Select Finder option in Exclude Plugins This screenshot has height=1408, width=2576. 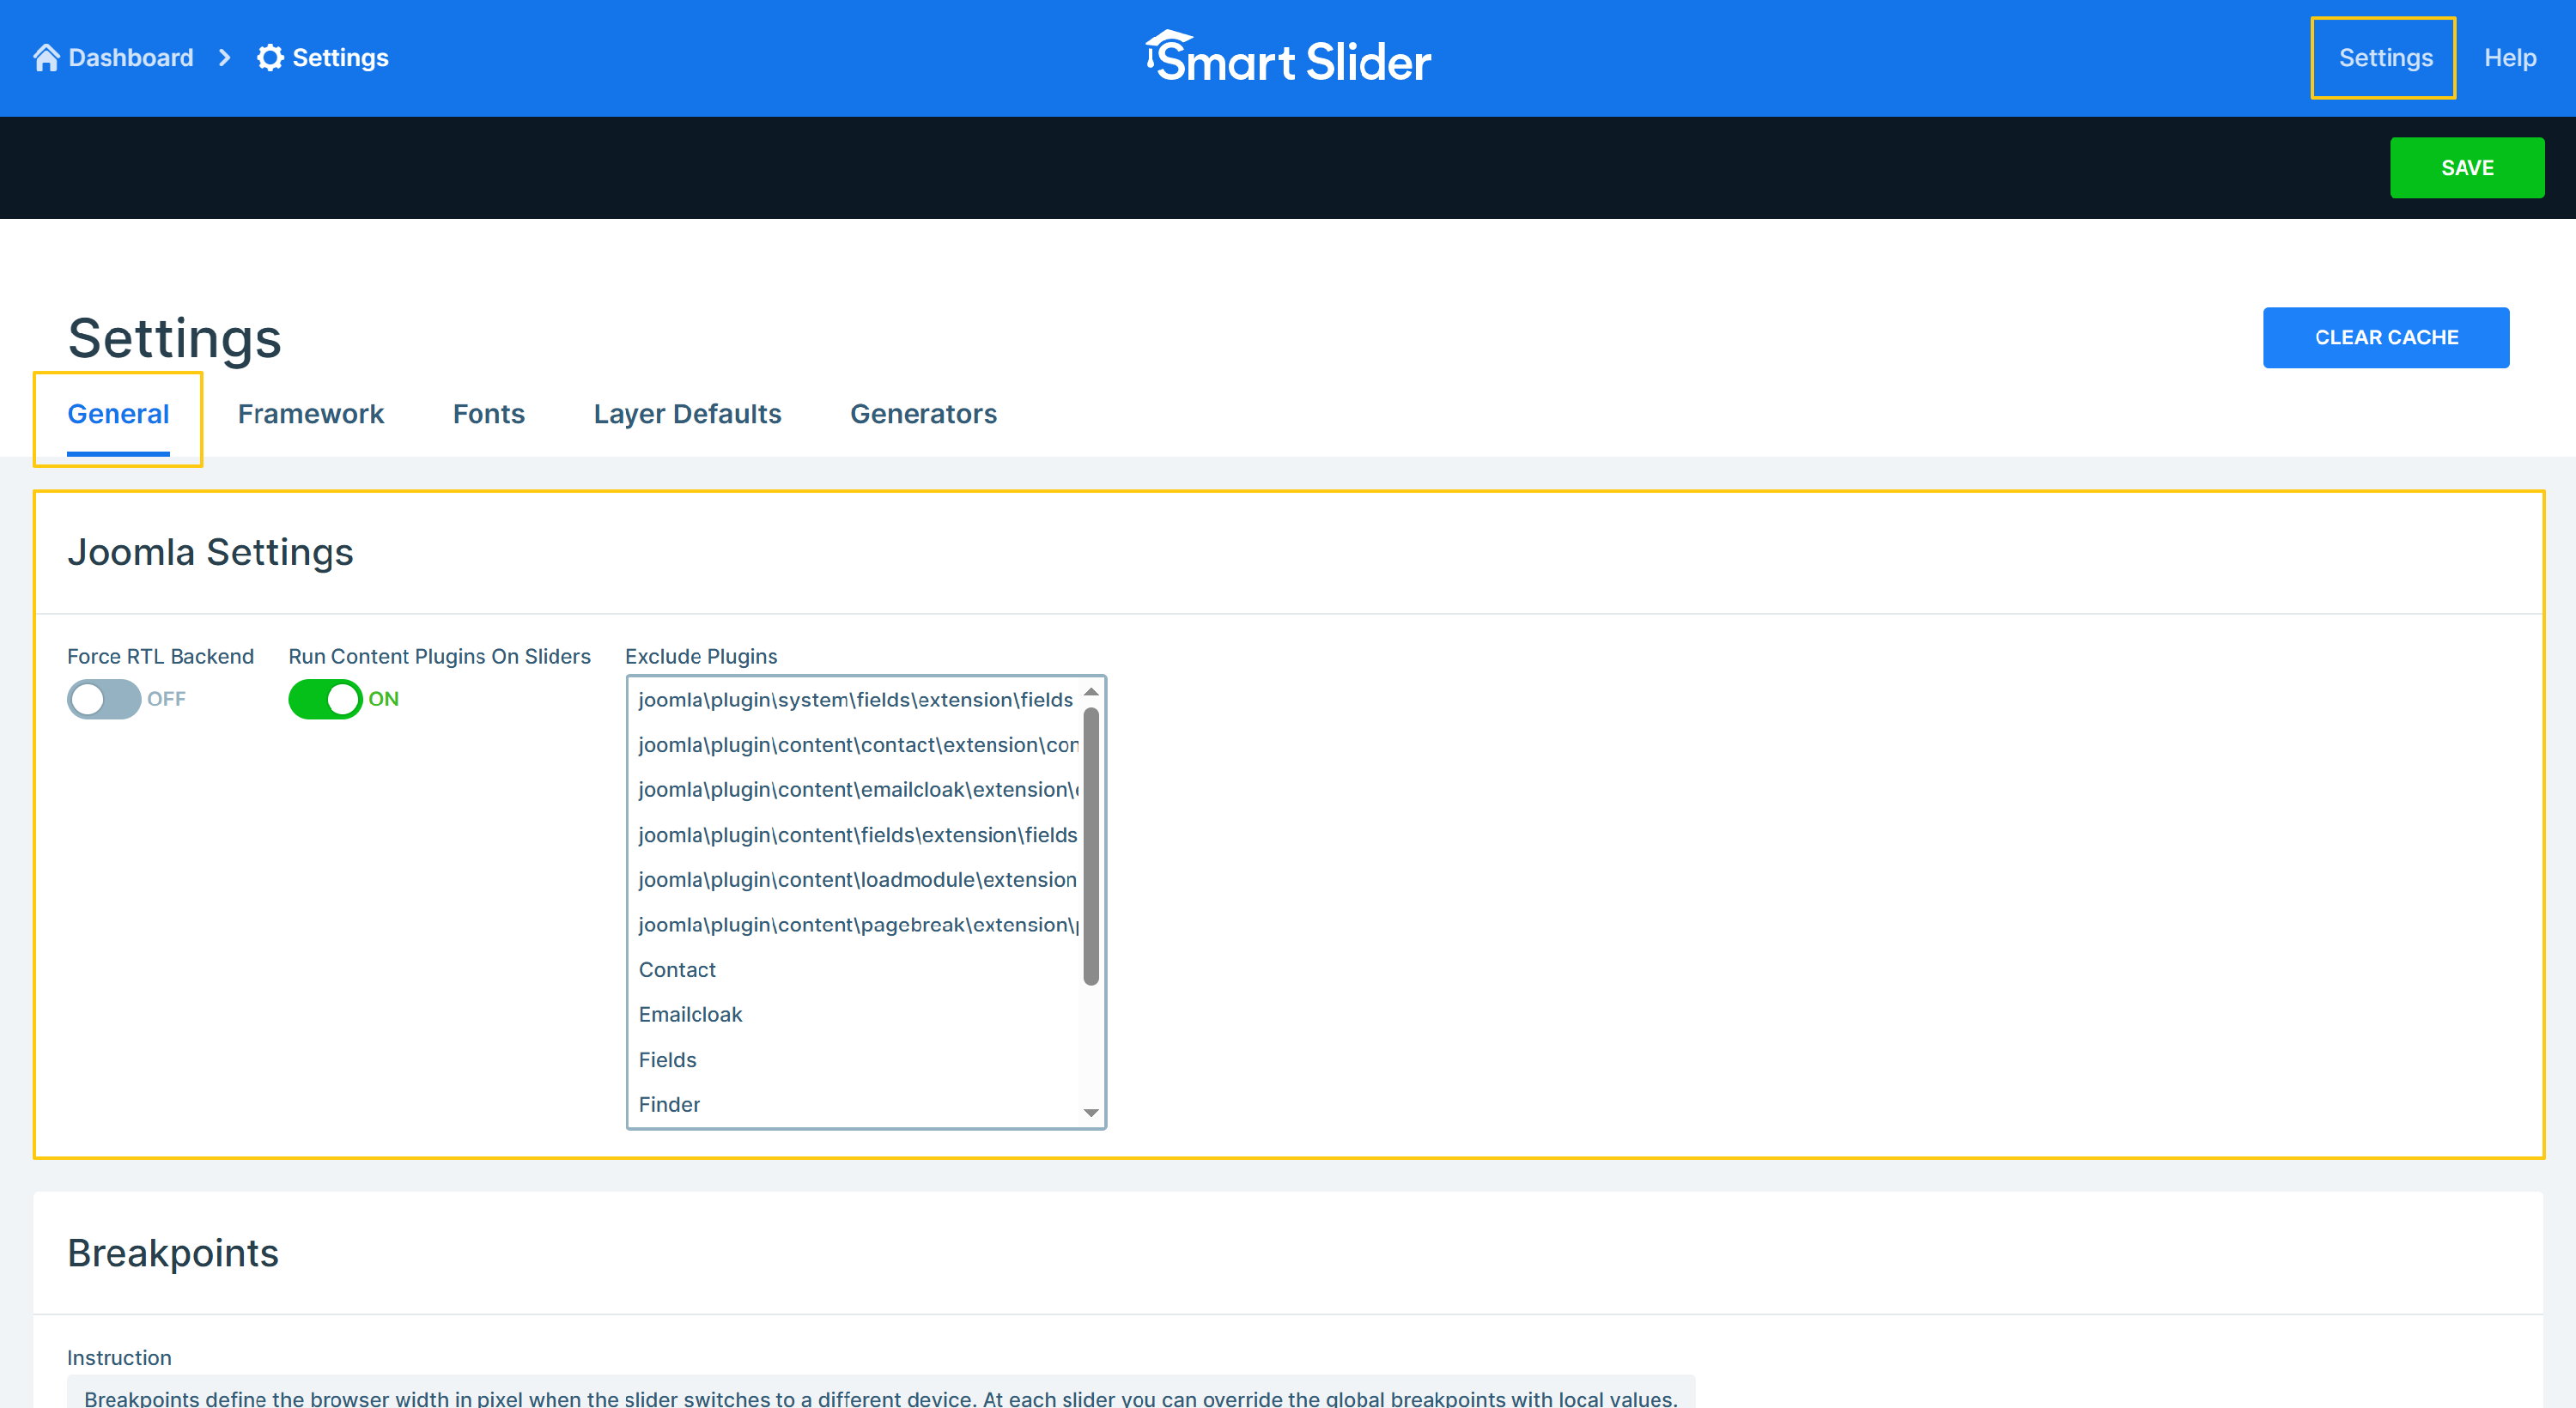click(669, 1104)
